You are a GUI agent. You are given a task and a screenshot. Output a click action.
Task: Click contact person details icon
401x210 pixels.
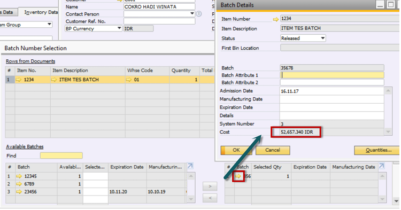pos(199,14)
